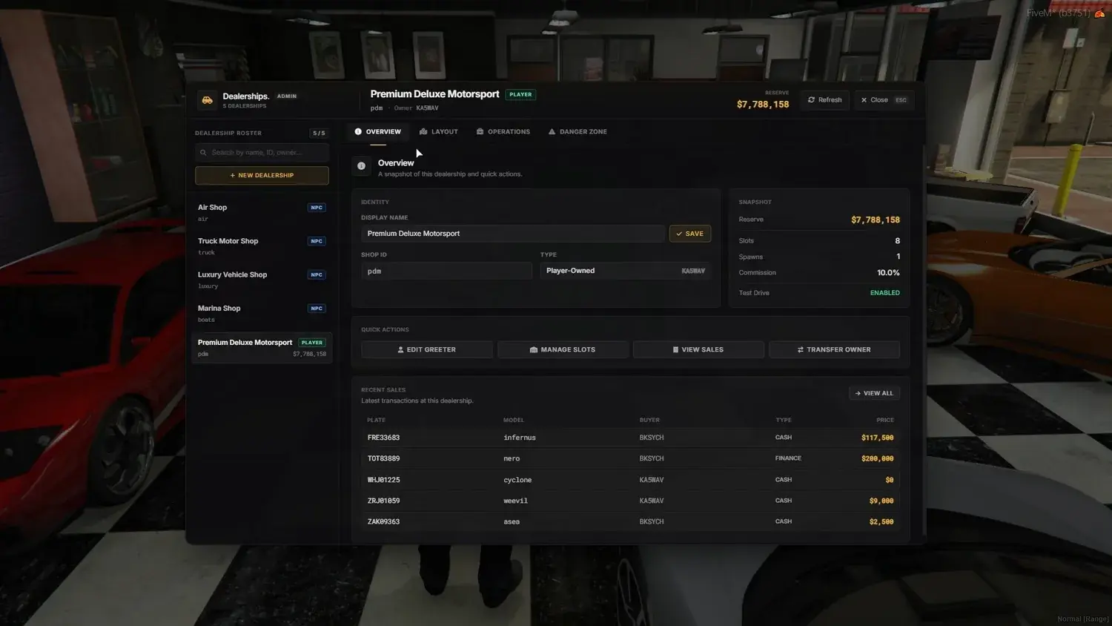1112x626 pixels.
Task: Click the Overview info icon beside heading
Action: click(x=361, y=166)
